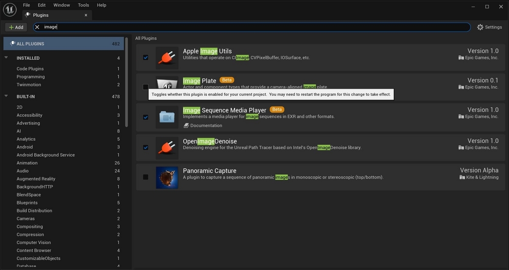
Task: Click vendor icon beside Kite & Lightning
Action: (462, 177)
